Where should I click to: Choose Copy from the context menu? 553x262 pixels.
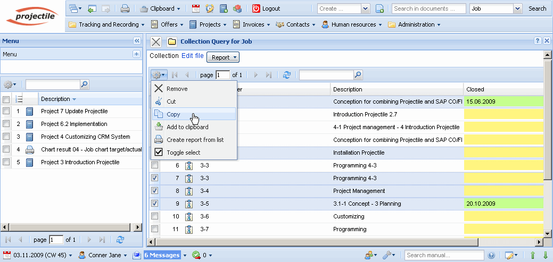[x=174, y=114]
